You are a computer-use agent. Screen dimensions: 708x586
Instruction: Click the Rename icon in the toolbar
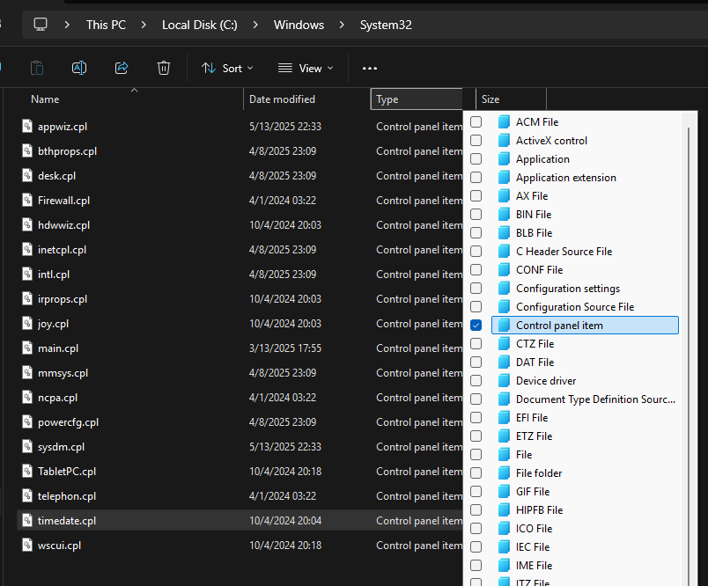pyautogui.click(x=79, y=68)
